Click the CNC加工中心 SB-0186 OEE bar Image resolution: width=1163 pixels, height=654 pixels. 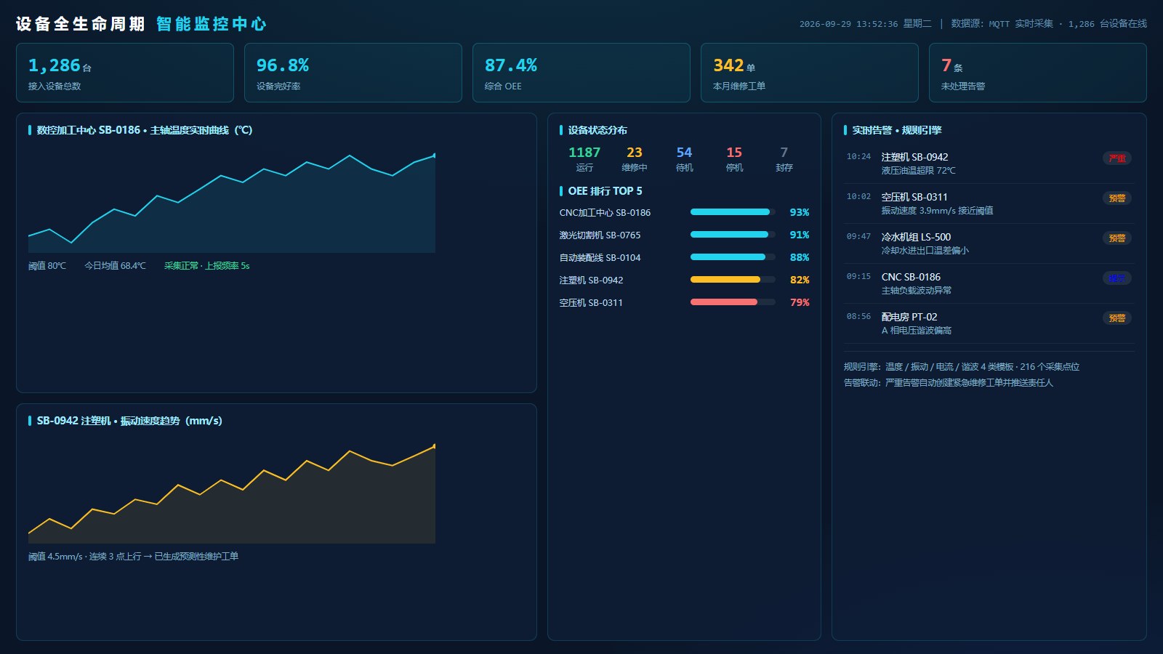click(733, 212)
